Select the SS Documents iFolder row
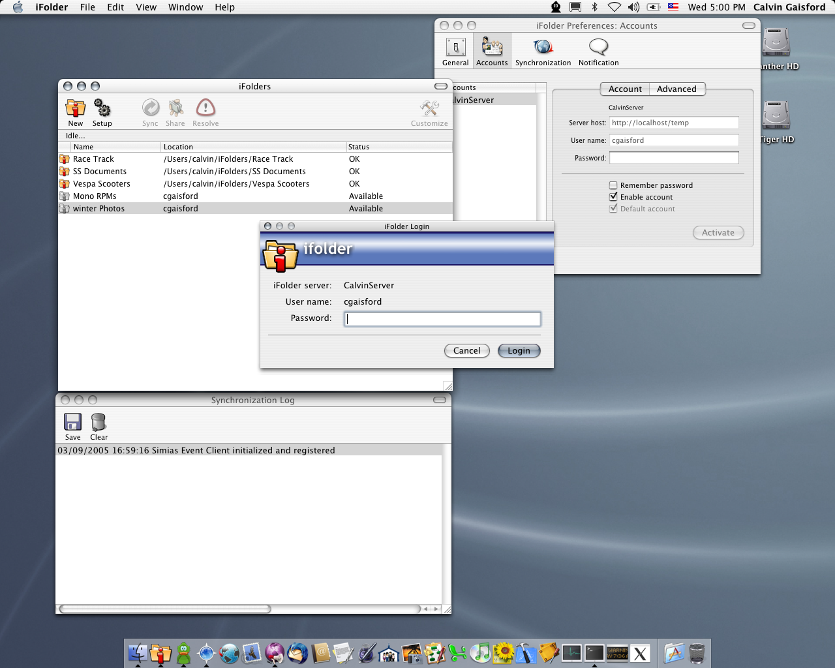835x668 pixels. click(x=255, y=172)
